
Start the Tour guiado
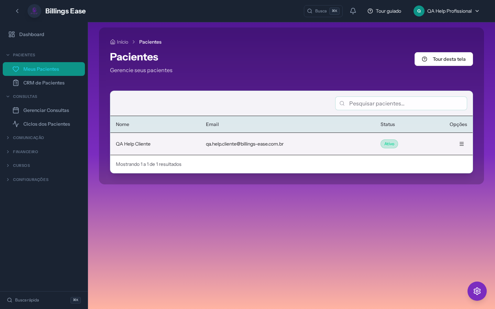384,11
